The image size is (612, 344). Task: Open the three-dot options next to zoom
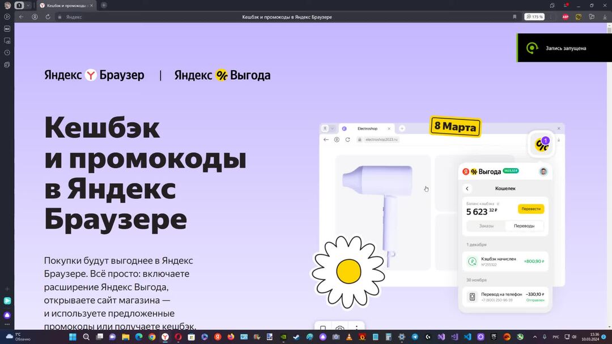coord(551,17)
